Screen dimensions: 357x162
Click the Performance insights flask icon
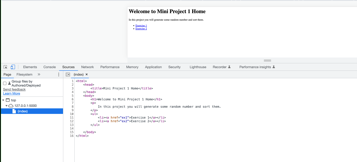pyautogui.click(x=274, y=67)
